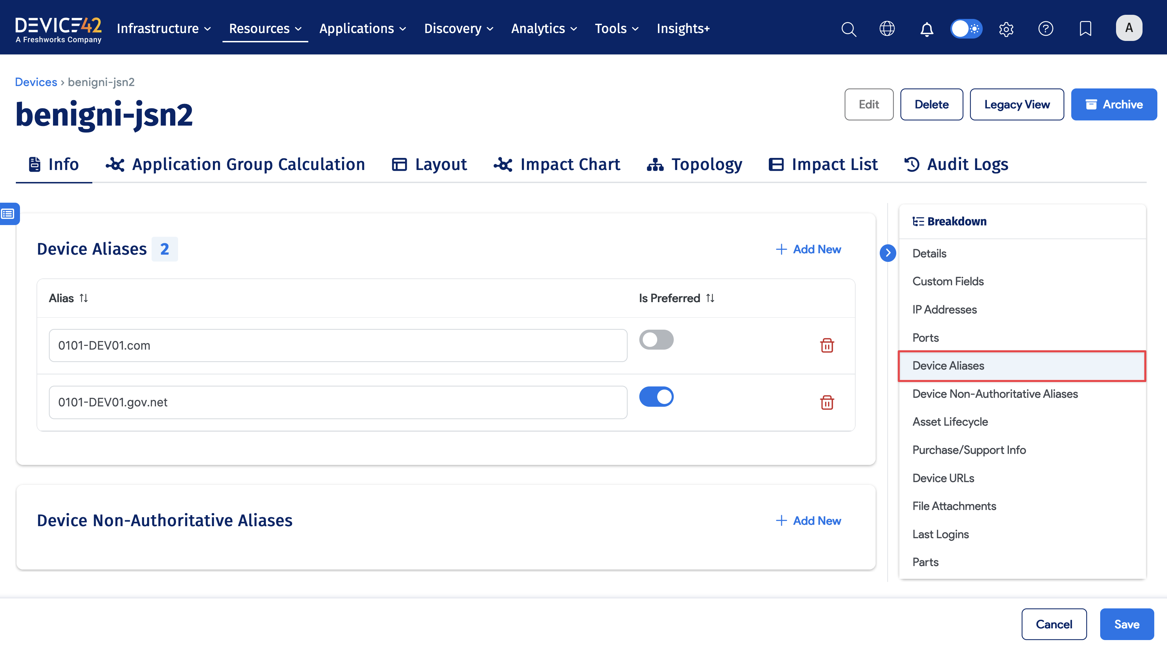The width and height of the screenshot is (1167, 649).
Task: Delete the 0101-DEV01.com alias with trash icon
Action: click(x=827, y=345)
